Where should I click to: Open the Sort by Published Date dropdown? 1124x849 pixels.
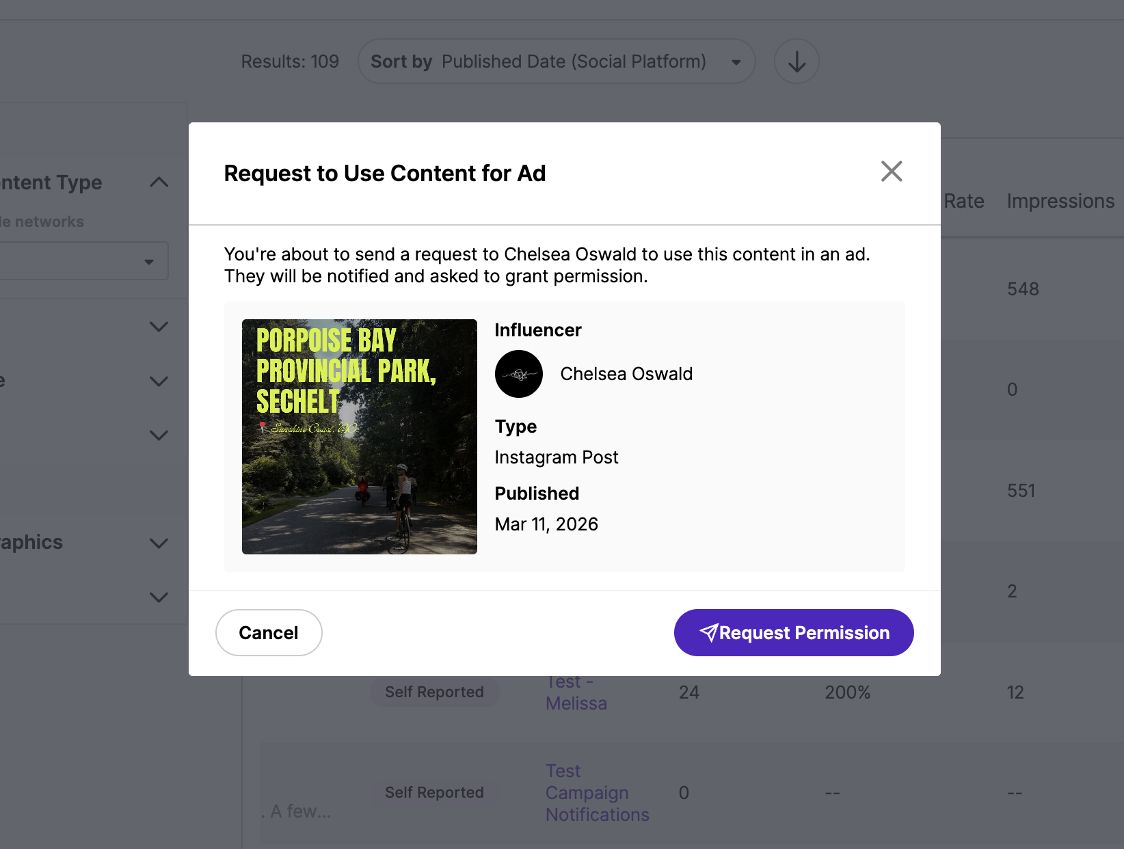556,62
